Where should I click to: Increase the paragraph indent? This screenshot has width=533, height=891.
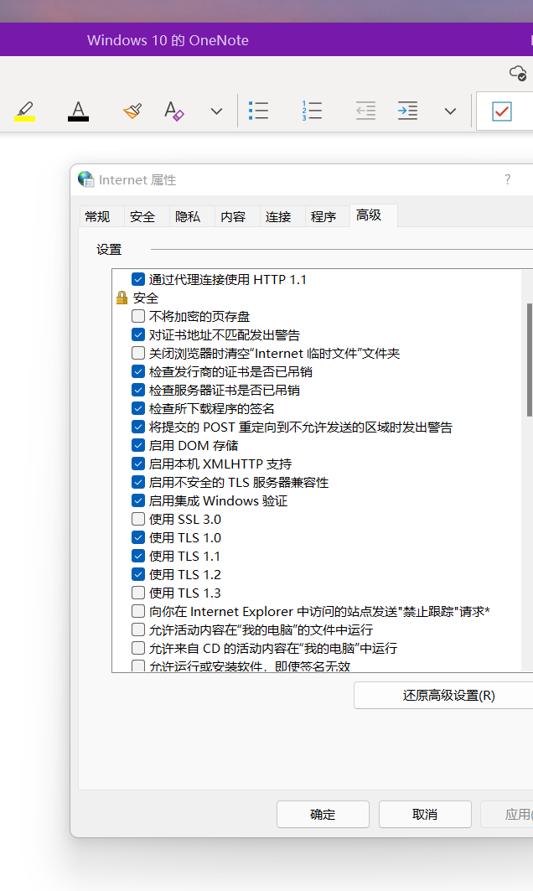pos(407,111)
